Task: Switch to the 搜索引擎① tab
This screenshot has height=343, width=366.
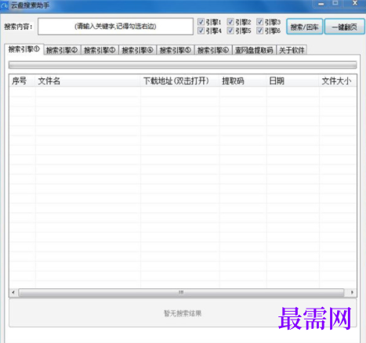Action: coord(24,49)
